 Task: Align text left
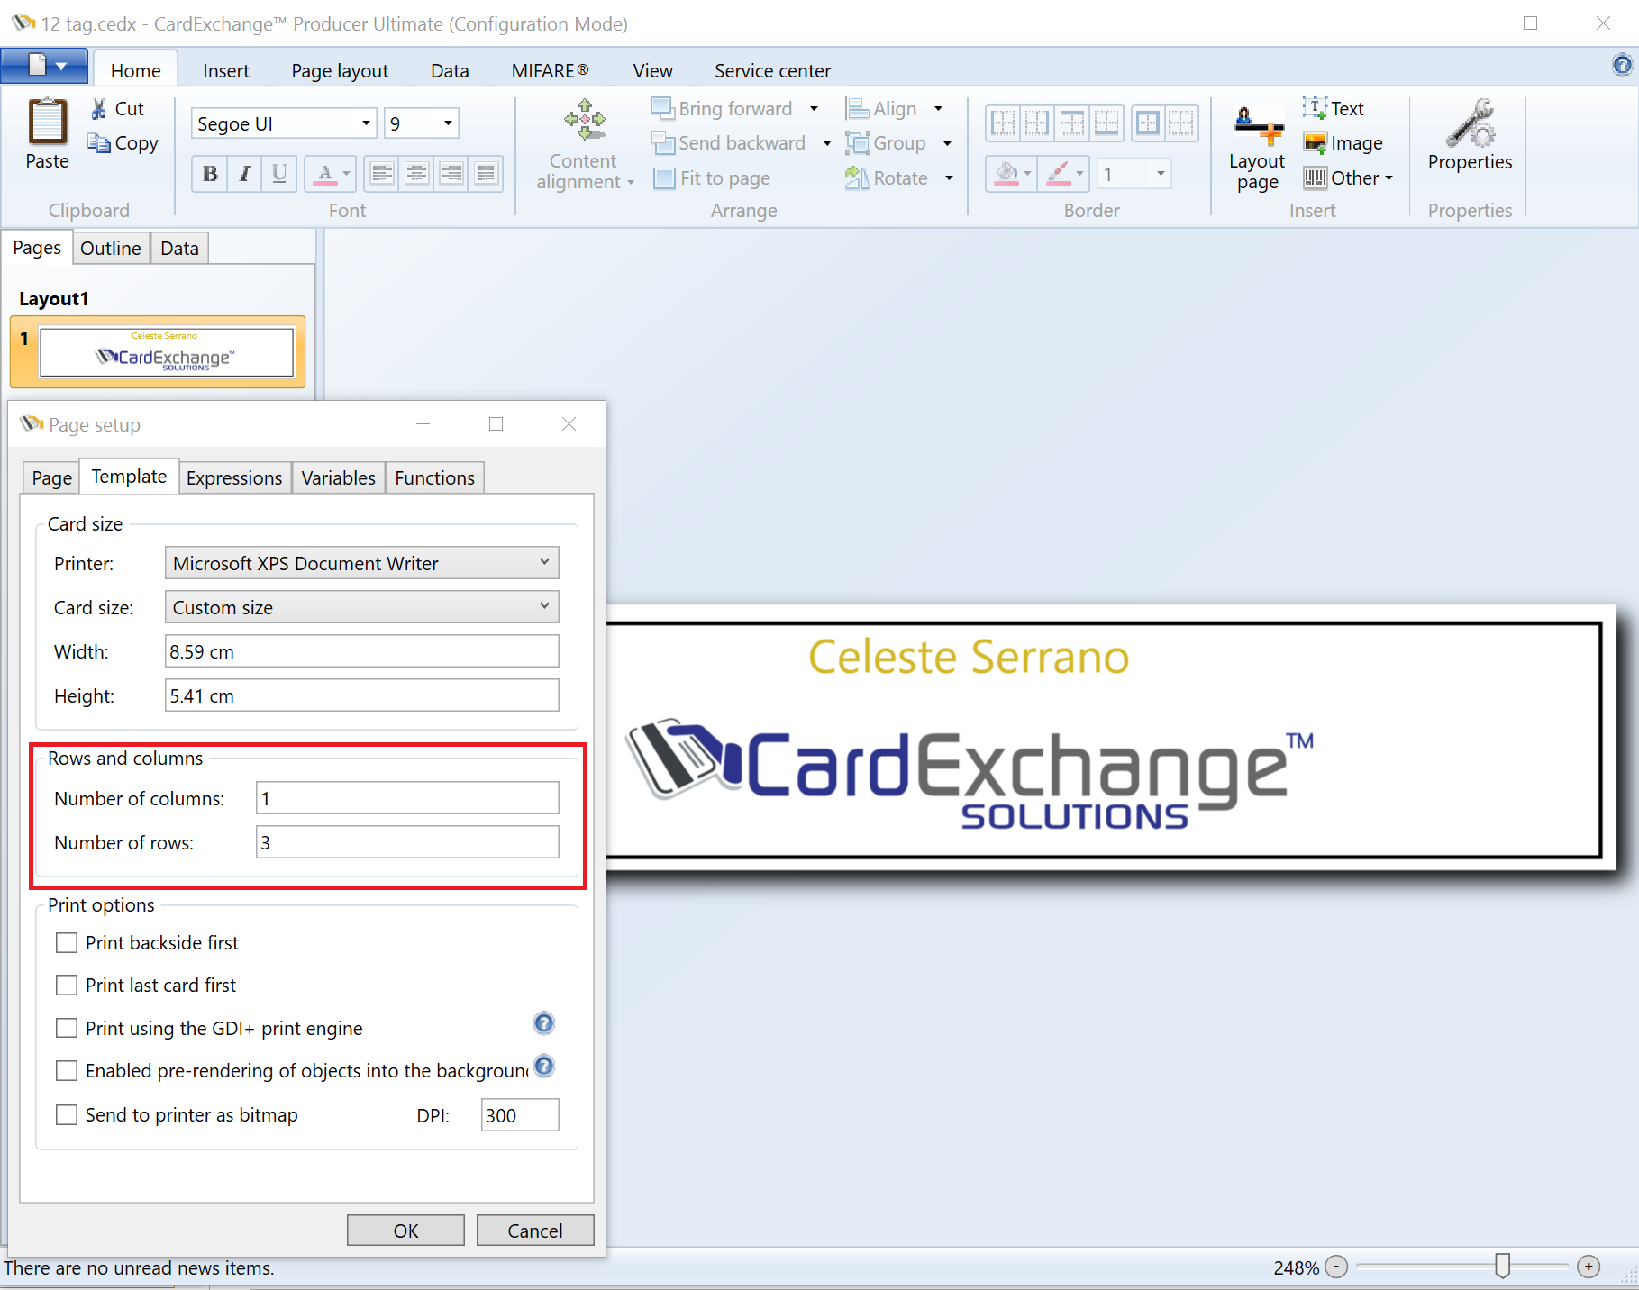pos(382,174)
